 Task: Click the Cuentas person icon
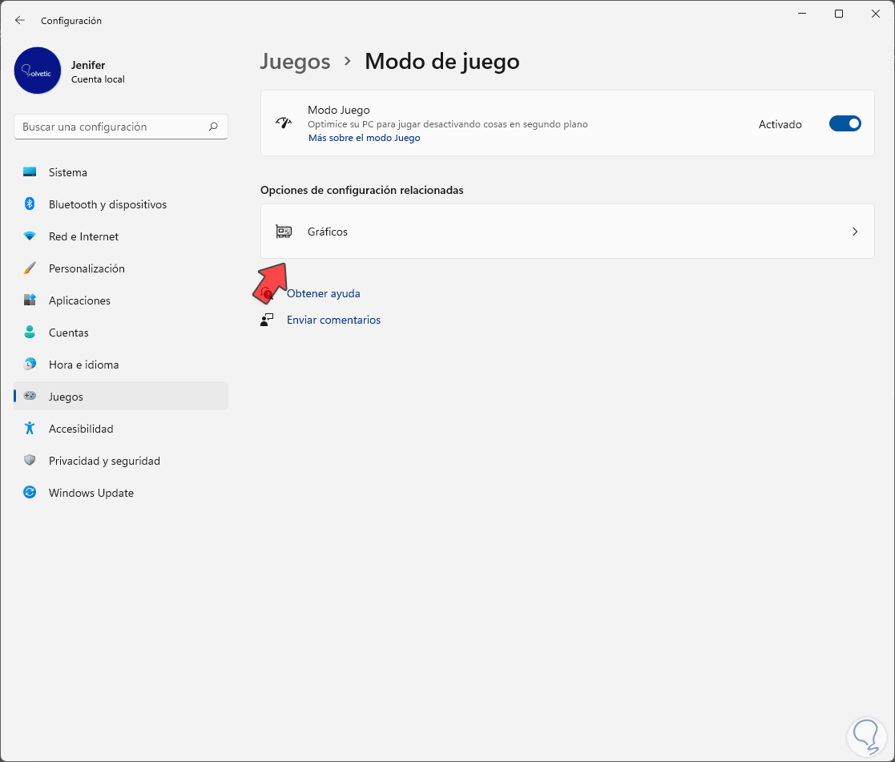pos(30,333)
